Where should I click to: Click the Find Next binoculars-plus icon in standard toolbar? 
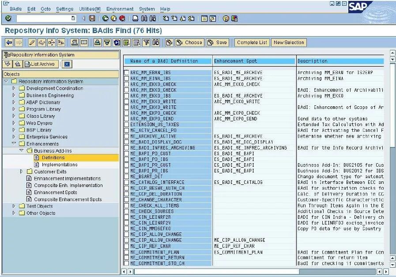[153, 19]
